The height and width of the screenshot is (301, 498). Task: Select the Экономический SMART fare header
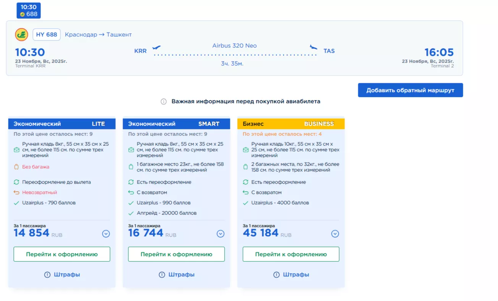point(176,124)
